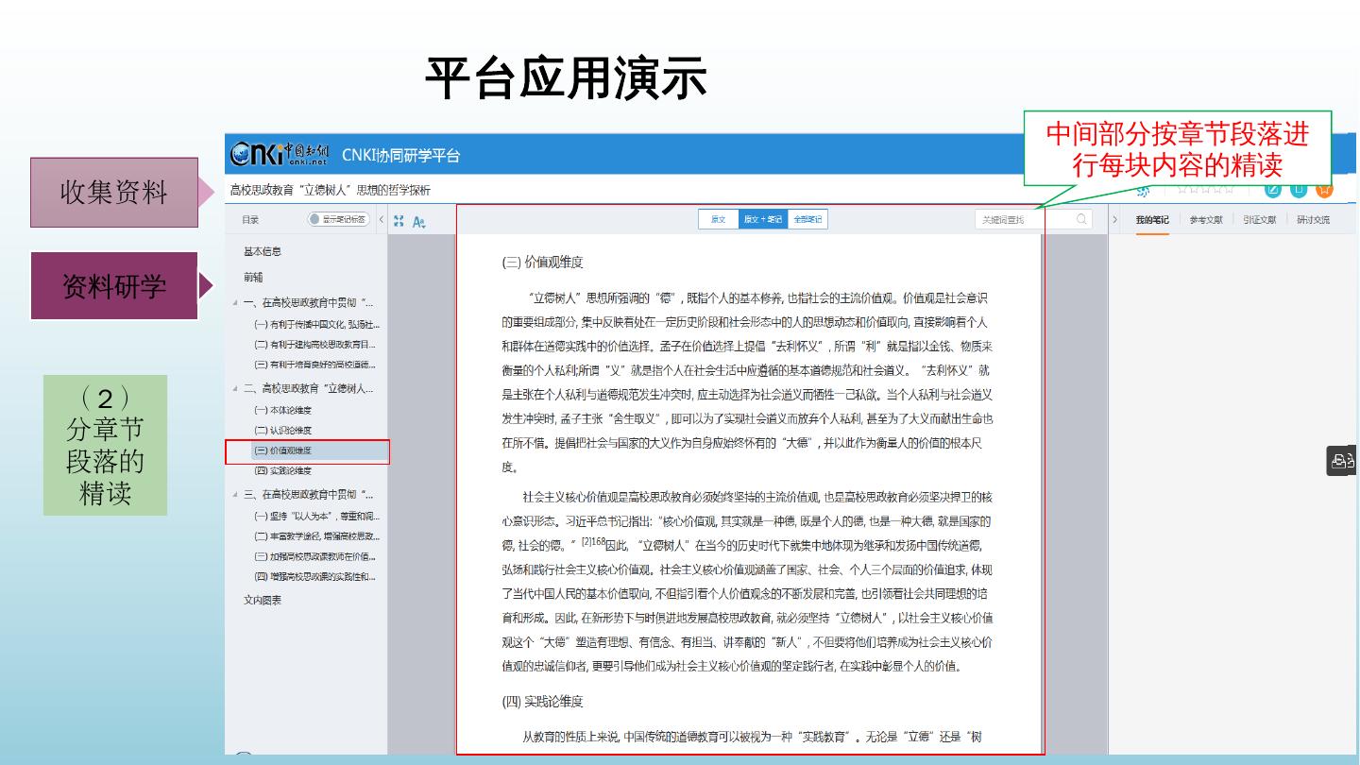
Task: Click the fullscreen expand icon
Action: [399, 220]
